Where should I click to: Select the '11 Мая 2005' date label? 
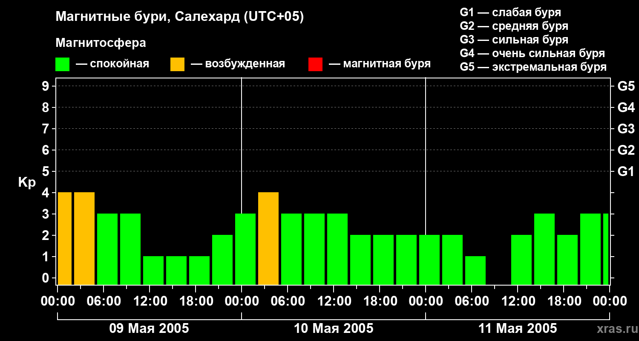(518, 329)
